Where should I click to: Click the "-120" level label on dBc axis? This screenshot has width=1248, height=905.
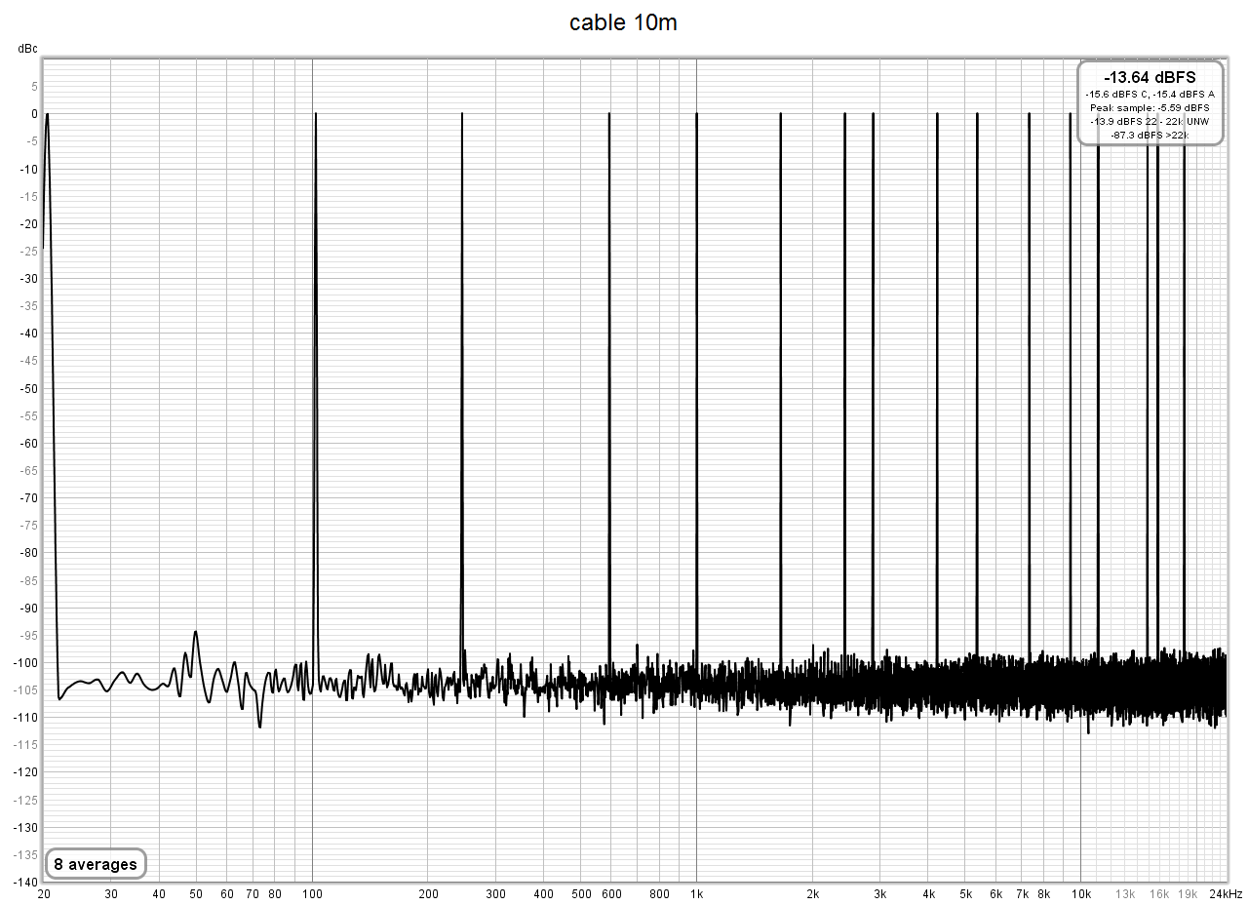point(25,771)
